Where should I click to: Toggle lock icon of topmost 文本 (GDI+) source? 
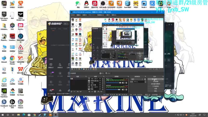click(102, 79)
